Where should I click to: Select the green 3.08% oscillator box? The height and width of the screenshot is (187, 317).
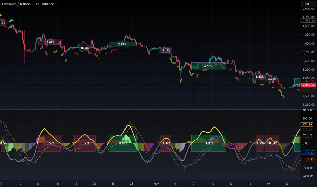pyautogui.click(x=208, y=143)
